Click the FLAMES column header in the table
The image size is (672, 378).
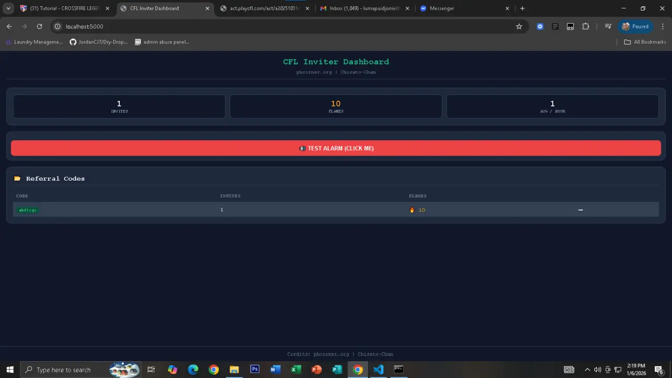[418, 196]
